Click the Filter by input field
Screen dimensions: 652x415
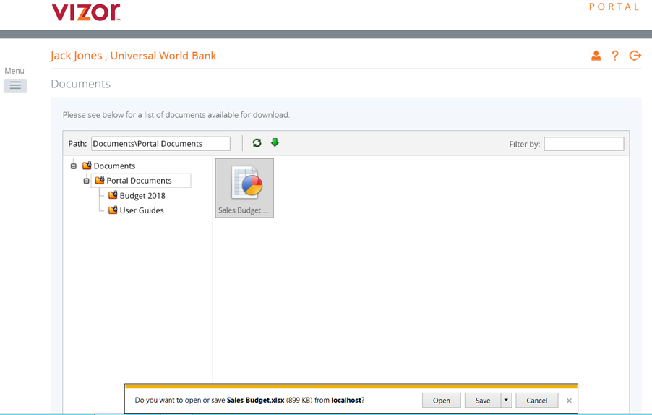[583, 144]
